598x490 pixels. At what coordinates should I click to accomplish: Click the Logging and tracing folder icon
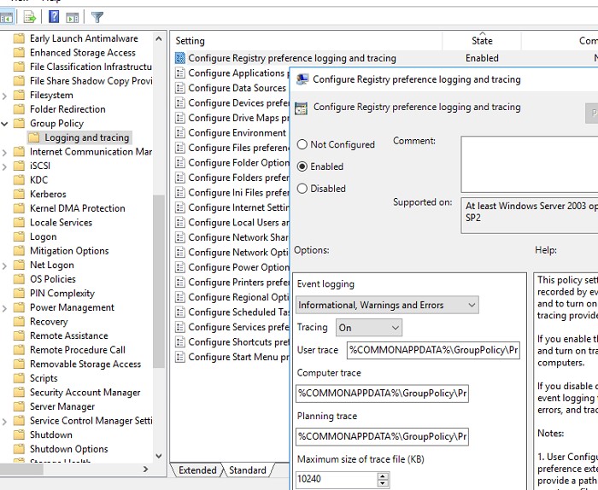(x=33, y=137)
